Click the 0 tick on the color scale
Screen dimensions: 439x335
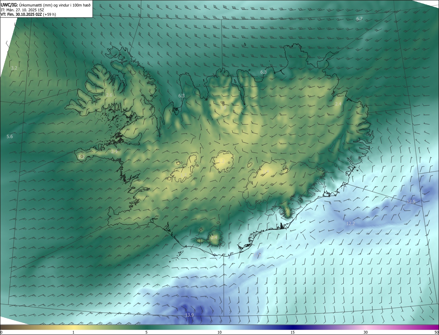[x=1, y=332]
